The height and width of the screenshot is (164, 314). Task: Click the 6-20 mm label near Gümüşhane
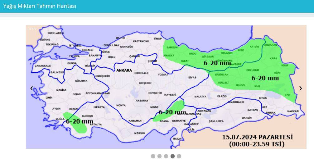(x=217, y=63)
